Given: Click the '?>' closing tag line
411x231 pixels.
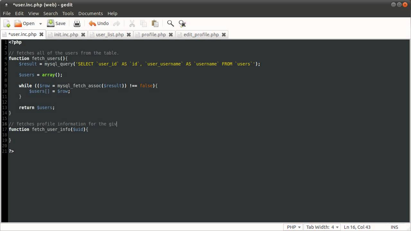Looking at the screenshot, I should (x=11, y=151).
